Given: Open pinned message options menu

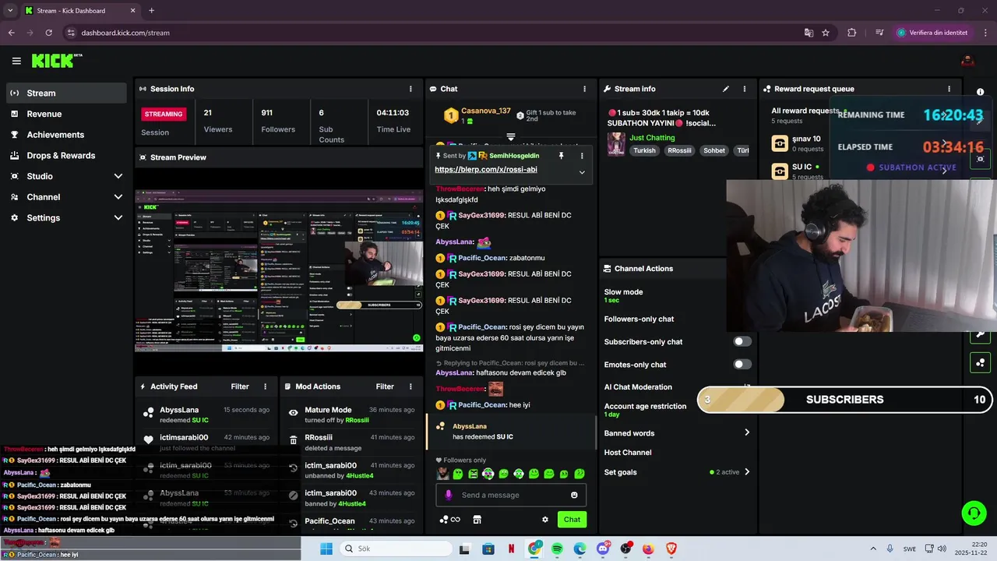Looking at the screenshot, I should coord(581,156).
